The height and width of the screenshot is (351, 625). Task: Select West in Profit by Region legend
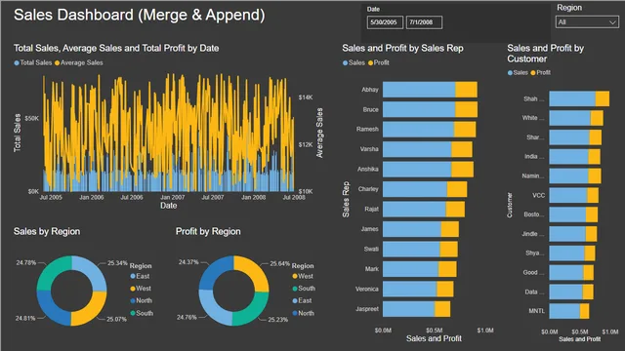303,276
